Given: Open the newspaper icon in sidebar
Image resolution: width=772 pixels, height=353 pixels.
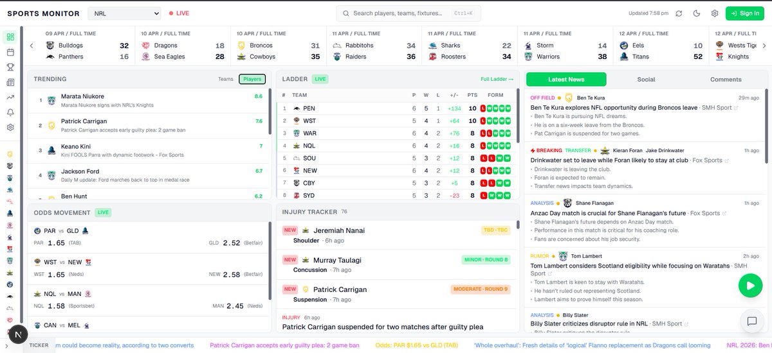Looking at the screenshot, I should pyautogui.click(x=10, y=82).
